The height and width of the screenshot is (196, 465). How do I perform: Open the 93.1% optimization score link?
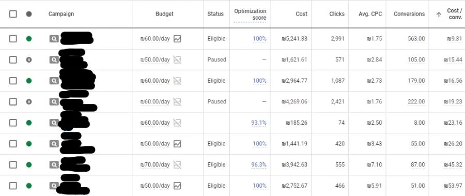(x=259, y=123)
